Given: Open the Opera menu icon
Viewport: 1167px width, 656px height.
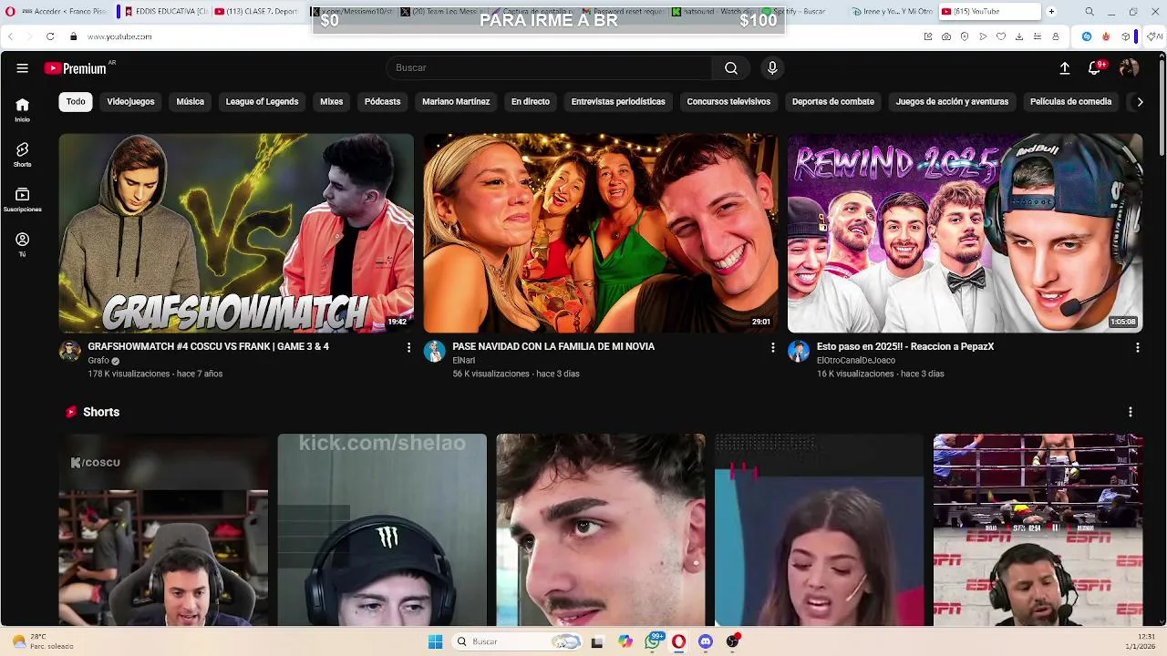Looking at the screenshot, I should (x=10, y=12).
